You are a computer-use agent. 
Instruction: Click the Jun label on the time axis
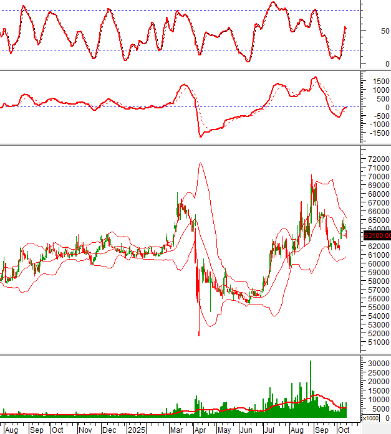point(246,430)
